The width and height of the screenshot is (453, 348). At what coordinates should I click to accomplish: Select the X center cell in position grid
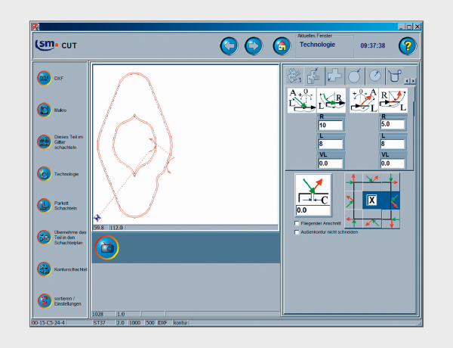click(x=371, y=200)
